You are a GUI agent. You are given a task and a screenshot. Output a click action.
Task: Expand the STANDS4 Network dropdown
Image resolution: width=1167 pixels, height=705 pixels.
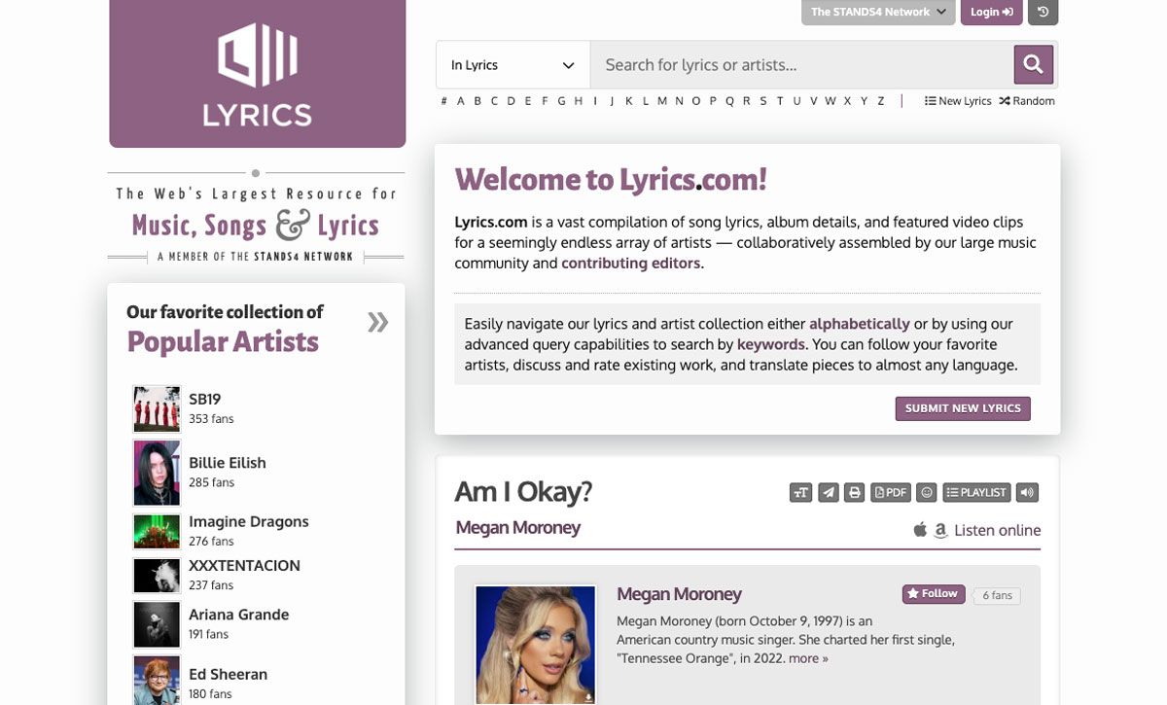tap(878, 12)
